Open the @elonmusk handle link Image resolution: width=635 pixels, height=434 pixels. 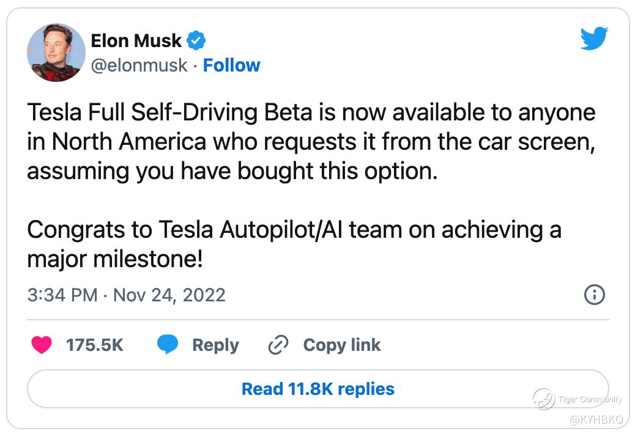pyautogui.click(x=139, y=65)
